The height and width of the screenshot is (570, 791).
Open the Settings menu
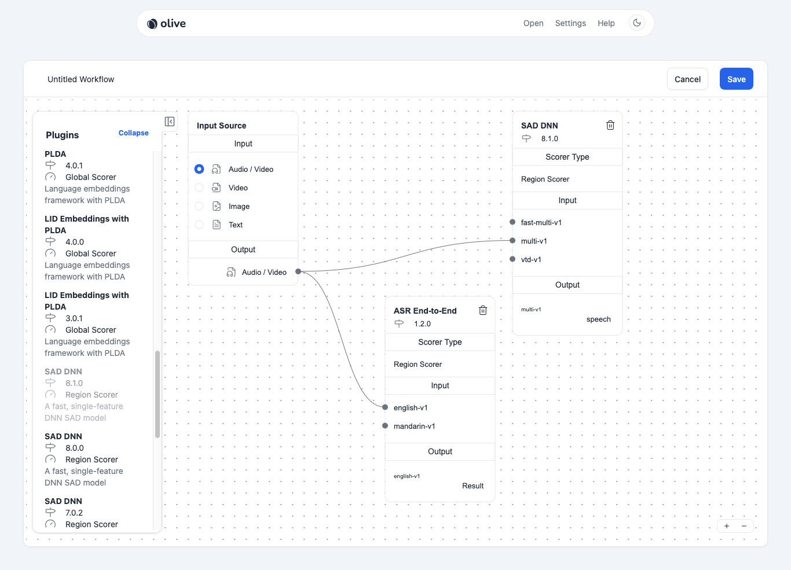pyautogui.click(x=570, y=23)
